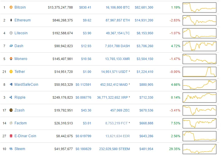Open the Ripple name link
Image resolution: width=221 pixels, height=155 pixels.
(20, 97)
